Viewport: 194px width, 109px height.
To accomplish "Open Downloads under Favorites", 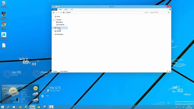I will [x=61, y=25].
